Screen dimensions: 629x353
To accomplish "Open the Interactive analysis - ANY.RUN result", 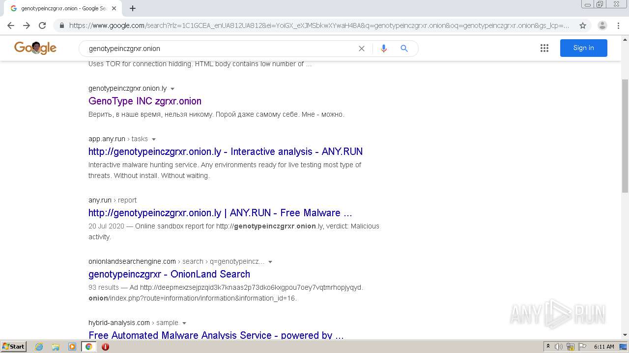I will coord(226,151).
